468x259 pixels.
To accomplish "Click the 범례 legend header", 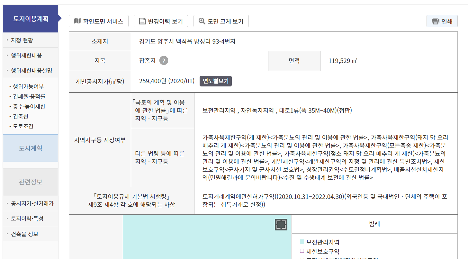I will point(374,224).
